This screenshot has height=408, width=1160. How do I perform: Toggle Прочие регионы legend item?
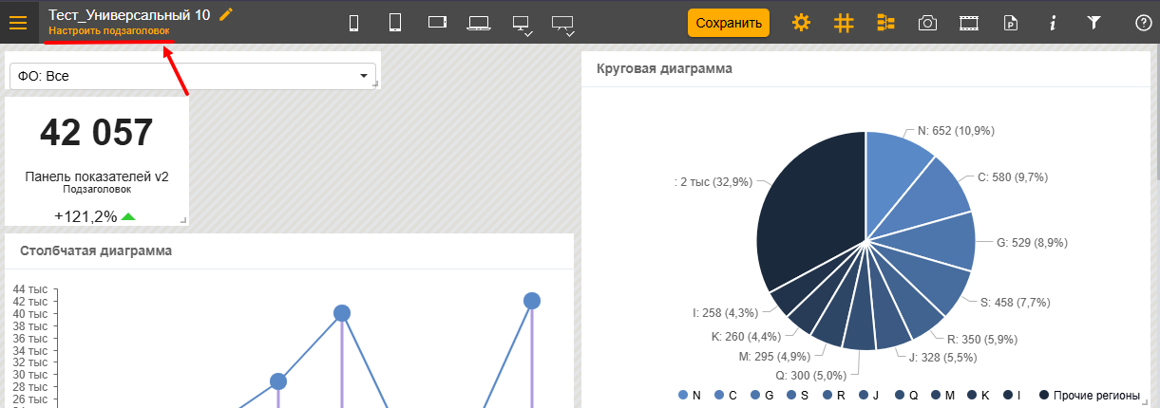point(1089,395)
